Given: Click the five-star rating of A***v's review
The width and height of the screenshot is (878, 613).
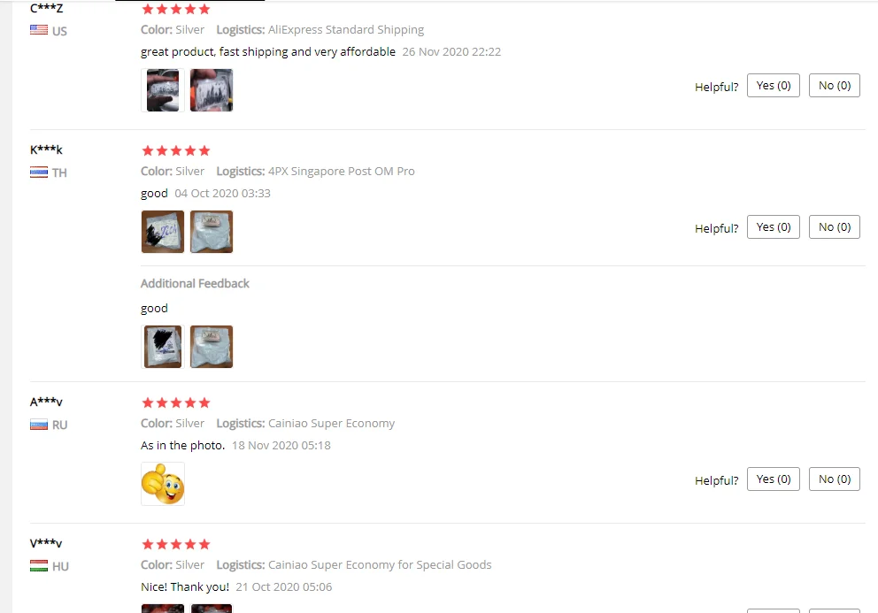Looking at the screenshot, I should pos(176,402).
